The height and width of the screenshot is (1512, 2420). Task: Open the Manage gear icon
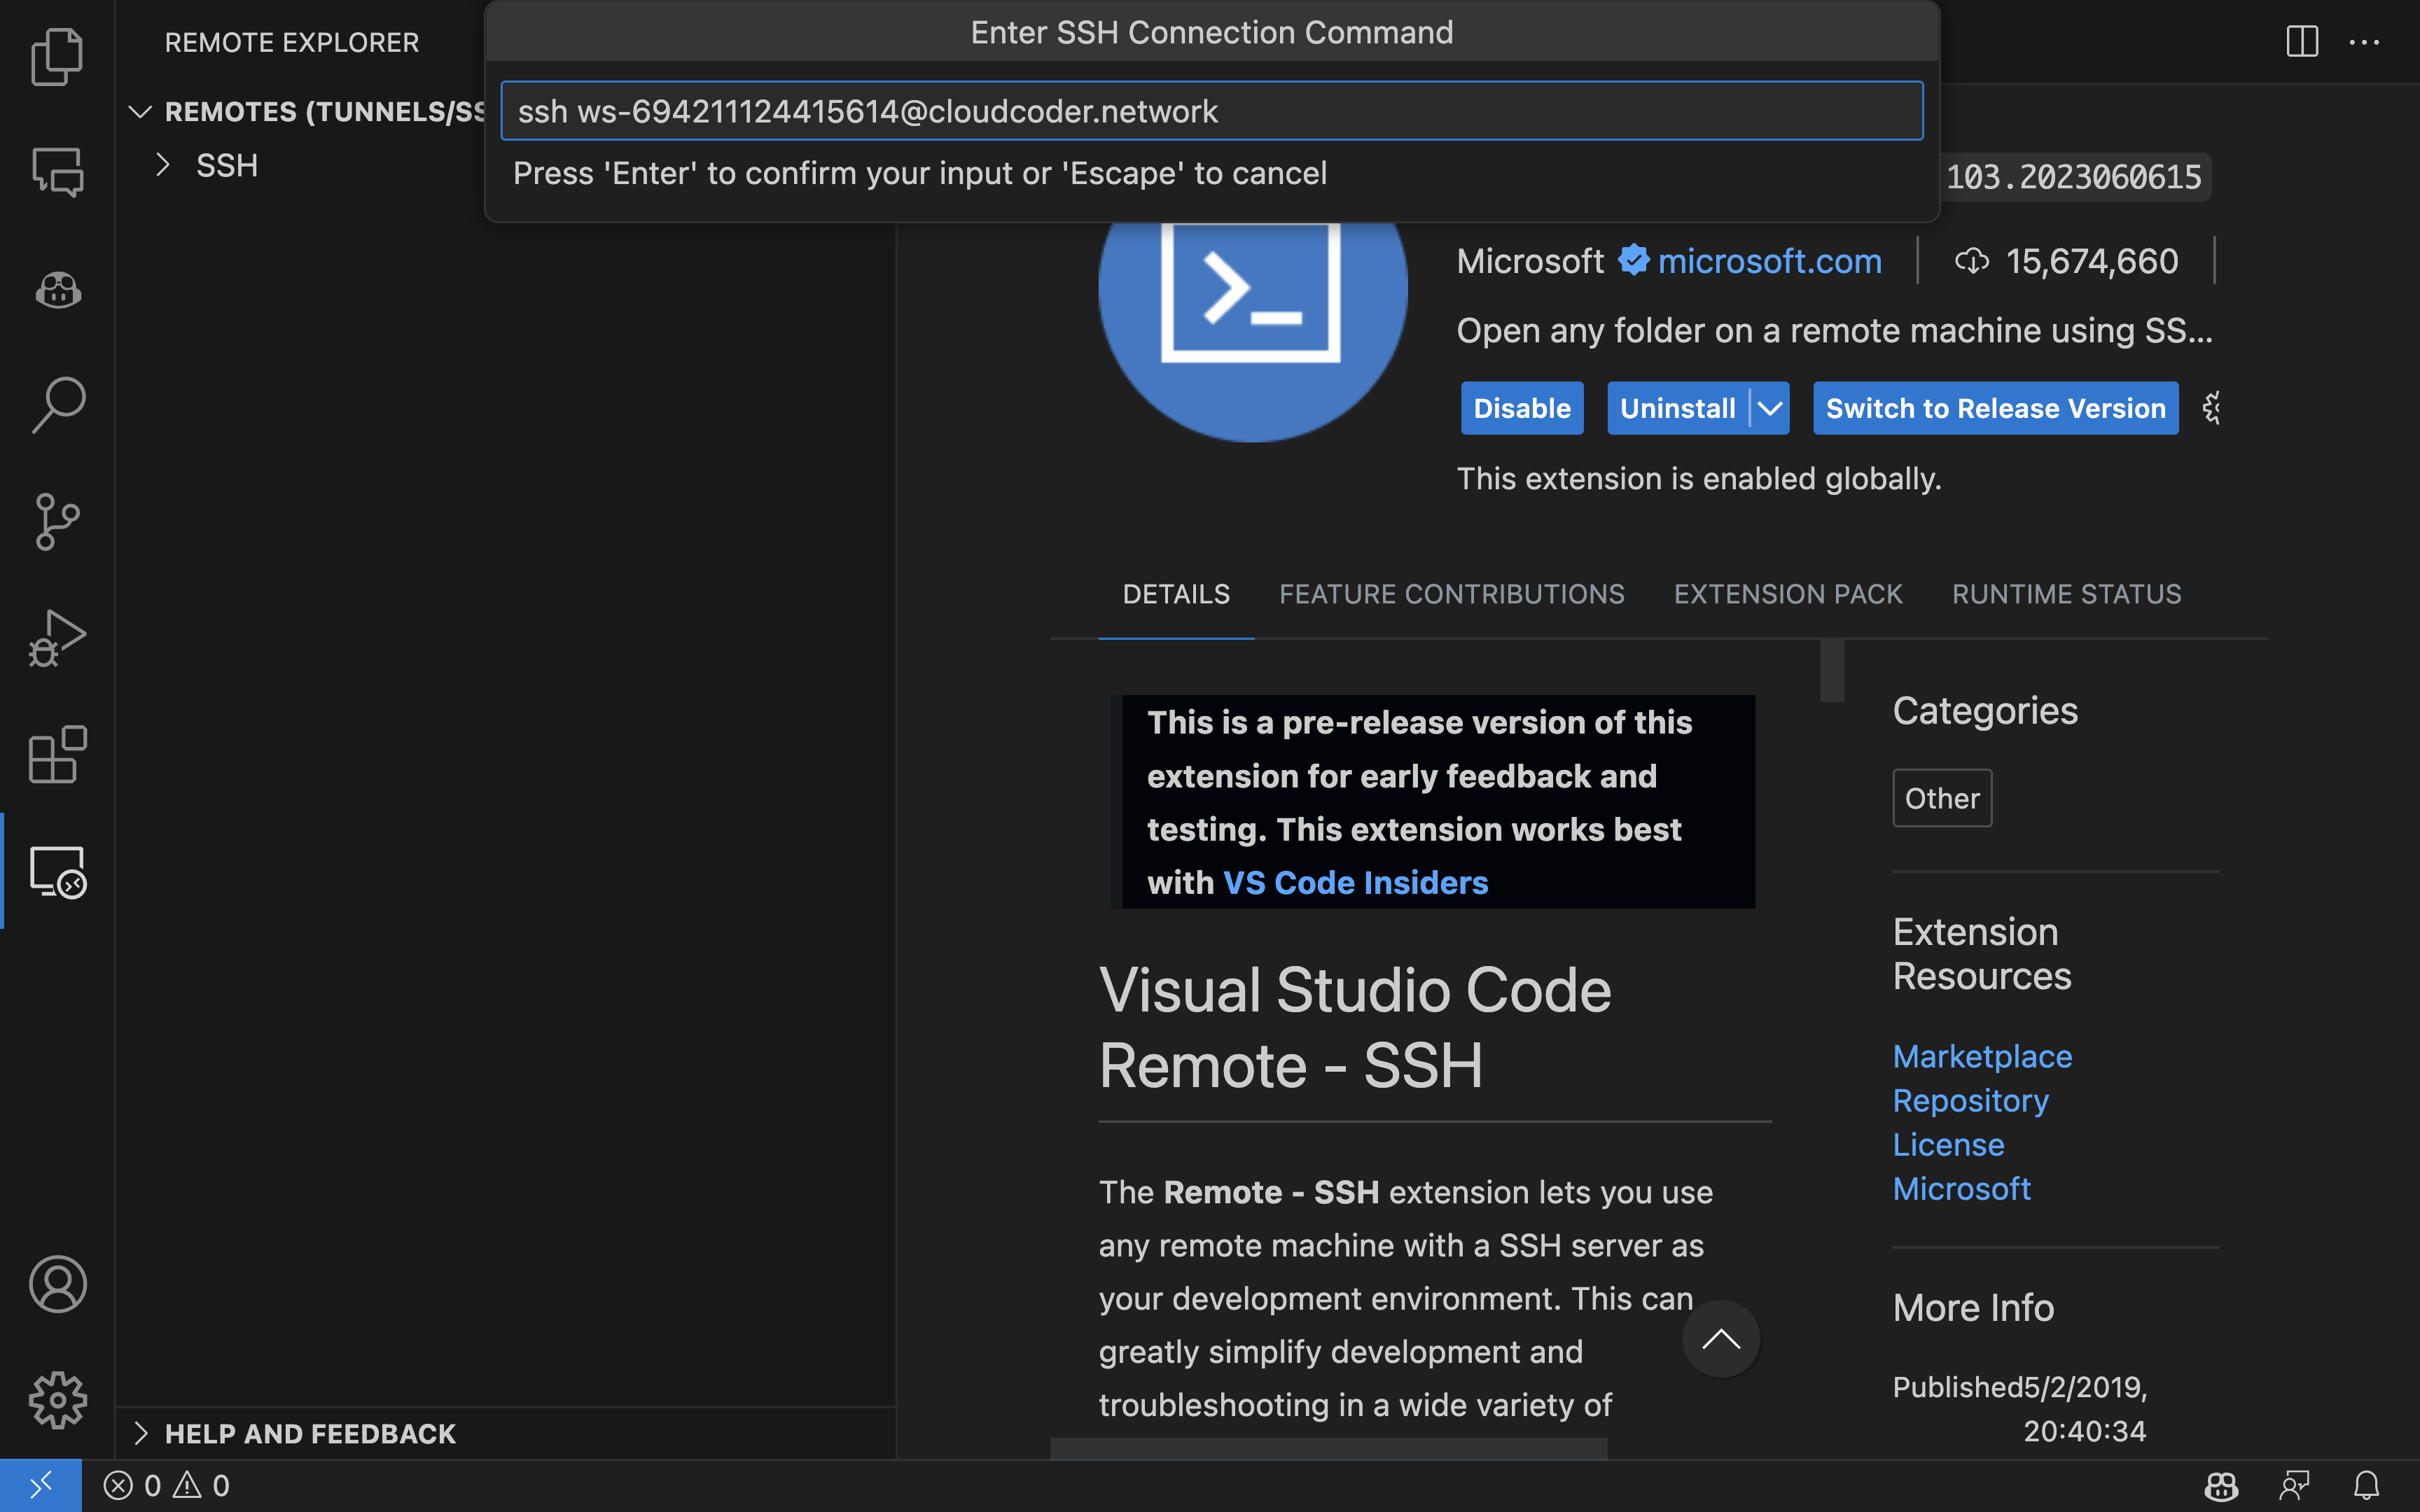click(57, 1399)
